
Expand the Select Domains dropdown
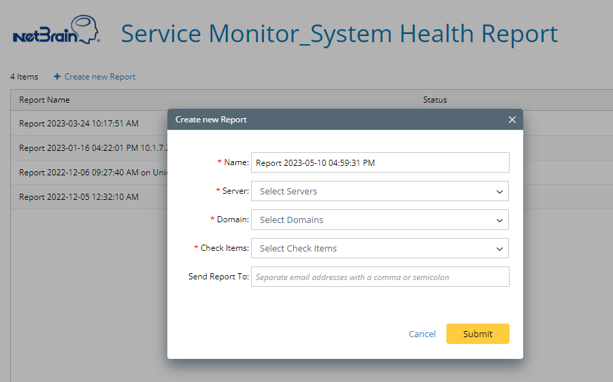tap(374, 220)
